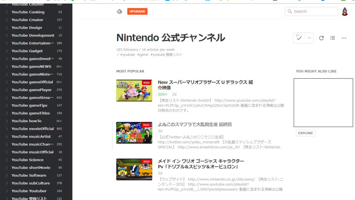Select the YouTube musicOfficial folder

pyautogui.click(x=32, y=152)
